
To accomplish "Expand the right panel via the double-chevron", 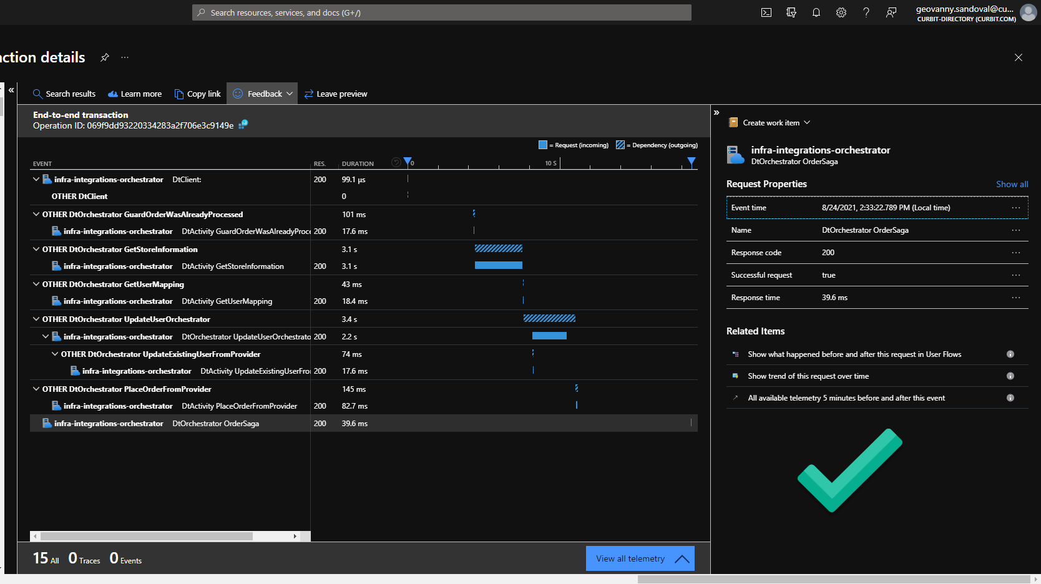I will coord(716,113).
